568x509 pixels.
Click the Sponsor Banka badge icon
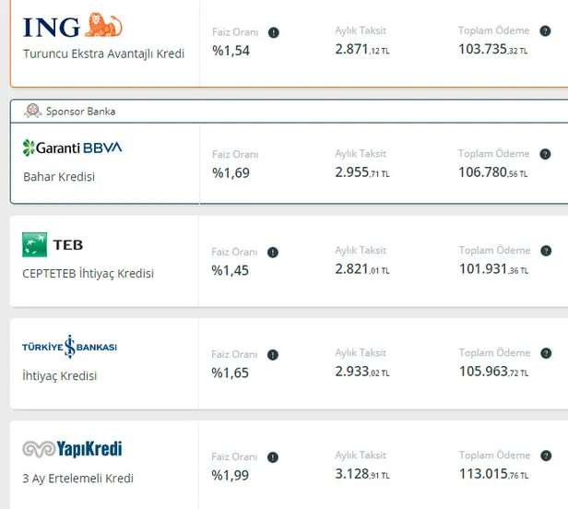click(x=33, y=112)
